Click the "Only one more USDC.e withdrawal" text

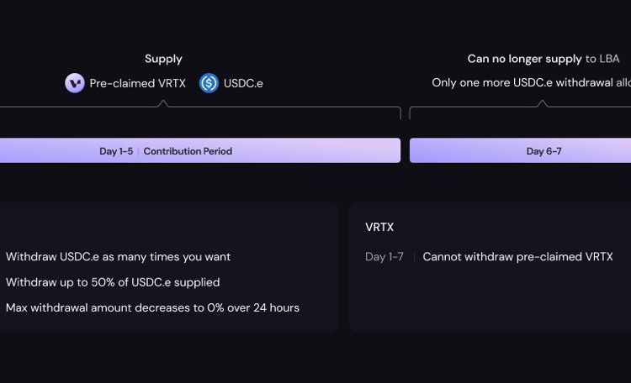[530, 82]
